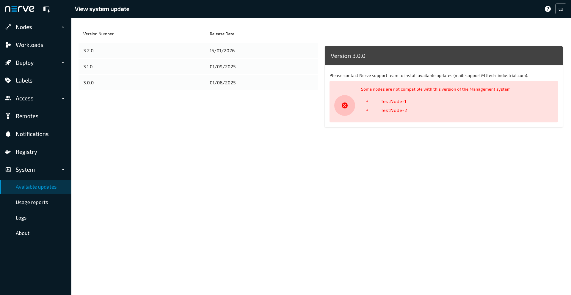Click the System chart icon
The image size is (571, 295).
8,170
